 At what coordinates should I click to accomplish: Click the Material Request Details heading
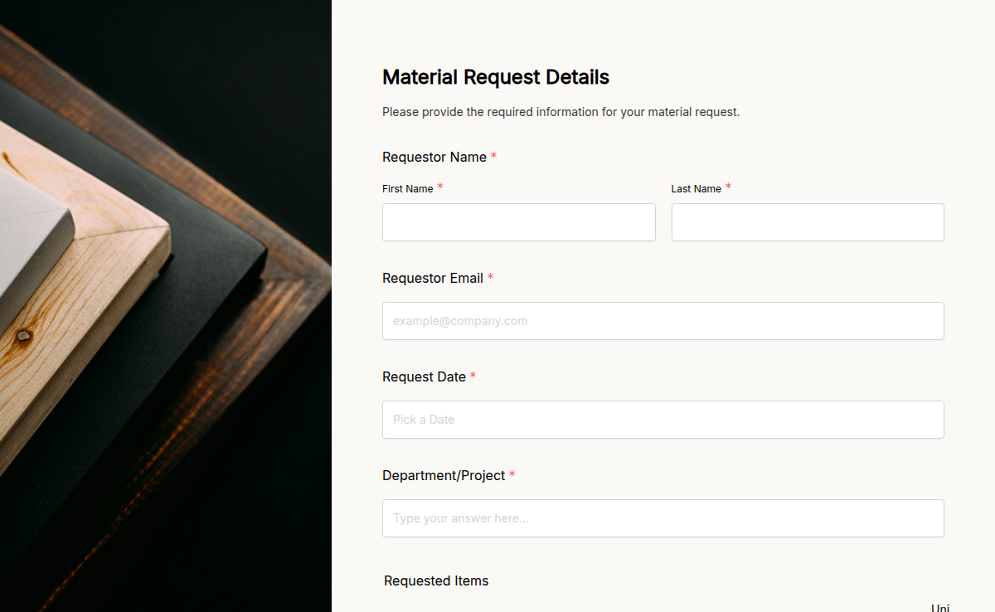(495, 76)
